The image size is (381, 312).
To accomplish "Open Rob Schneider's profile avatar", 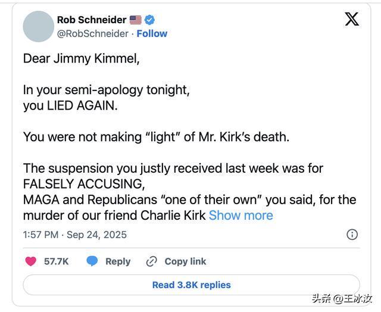I will [x=38, y=27].
